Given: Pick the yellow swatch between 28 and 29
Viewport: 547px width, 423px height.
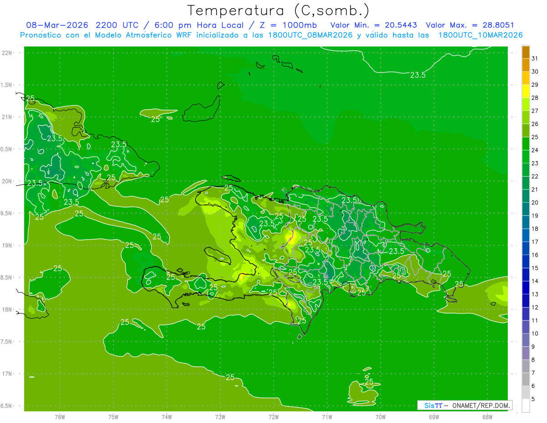Looking at the screenshot, I should (x=526, y=91).
